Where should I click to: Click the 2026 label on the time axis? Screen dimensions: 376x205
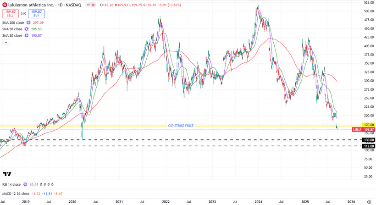click(351, 202)
